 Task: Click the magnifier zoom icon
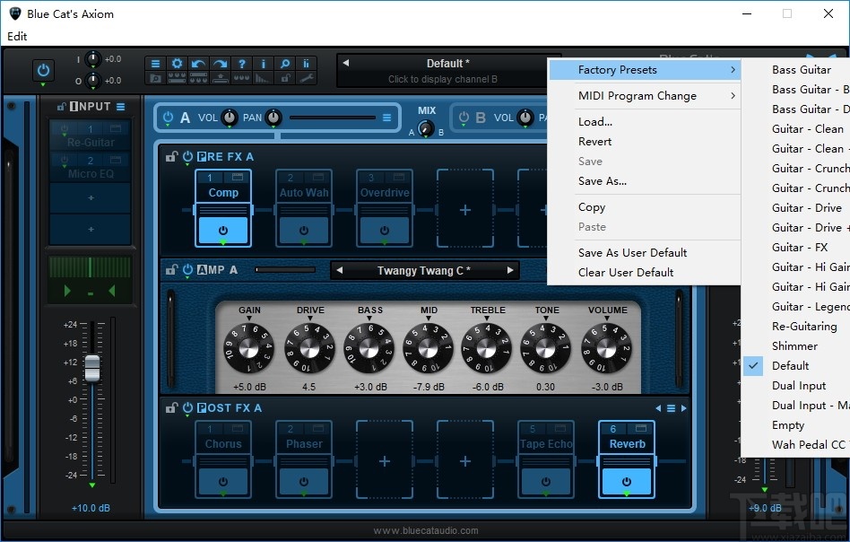click(284, 64)
